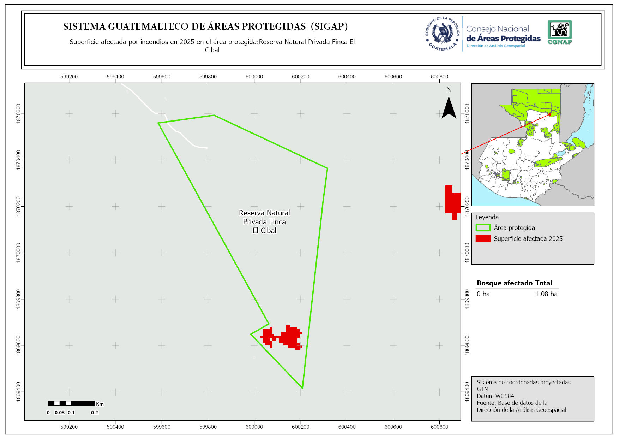
Task: Select the red location dot on inset map
Action: pos(549,114)
